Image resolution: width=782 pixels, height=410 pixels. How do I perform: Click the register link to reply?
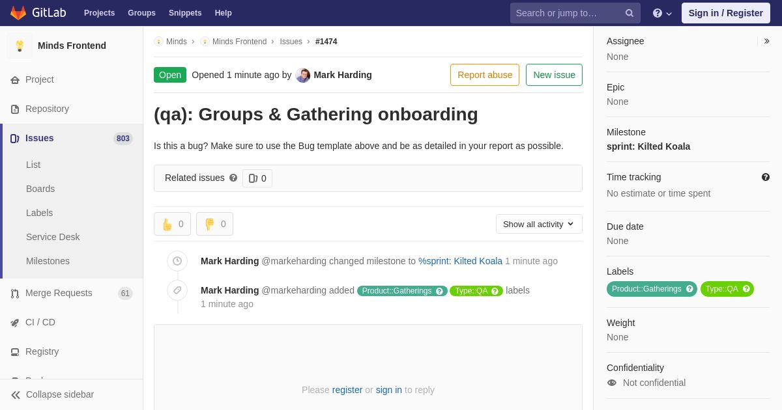(x=347, y=390)
